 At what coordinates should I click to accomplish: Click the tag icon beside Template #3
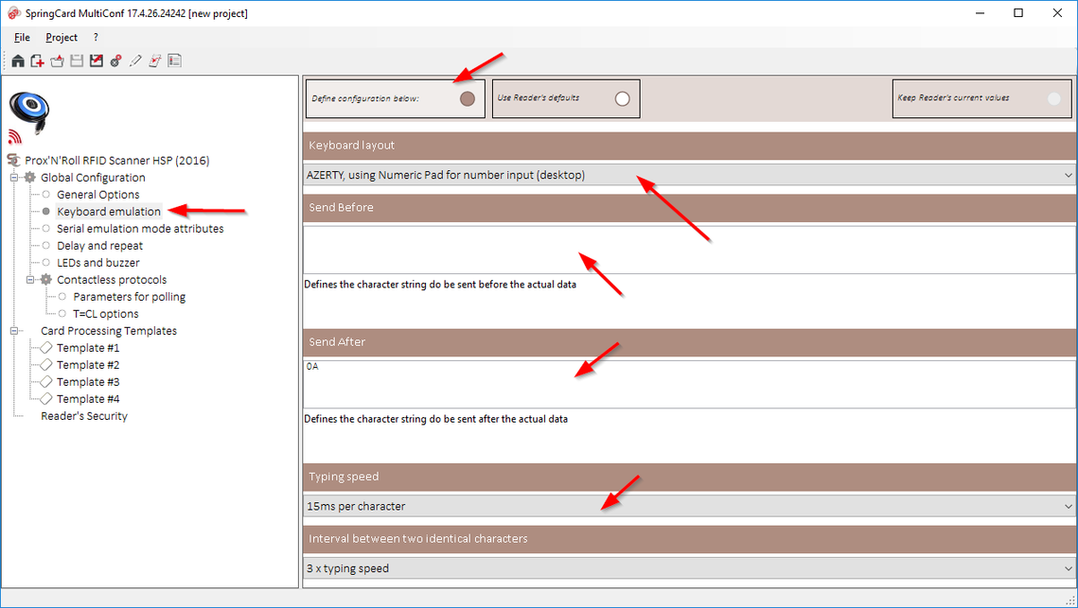tap(46, 382)
